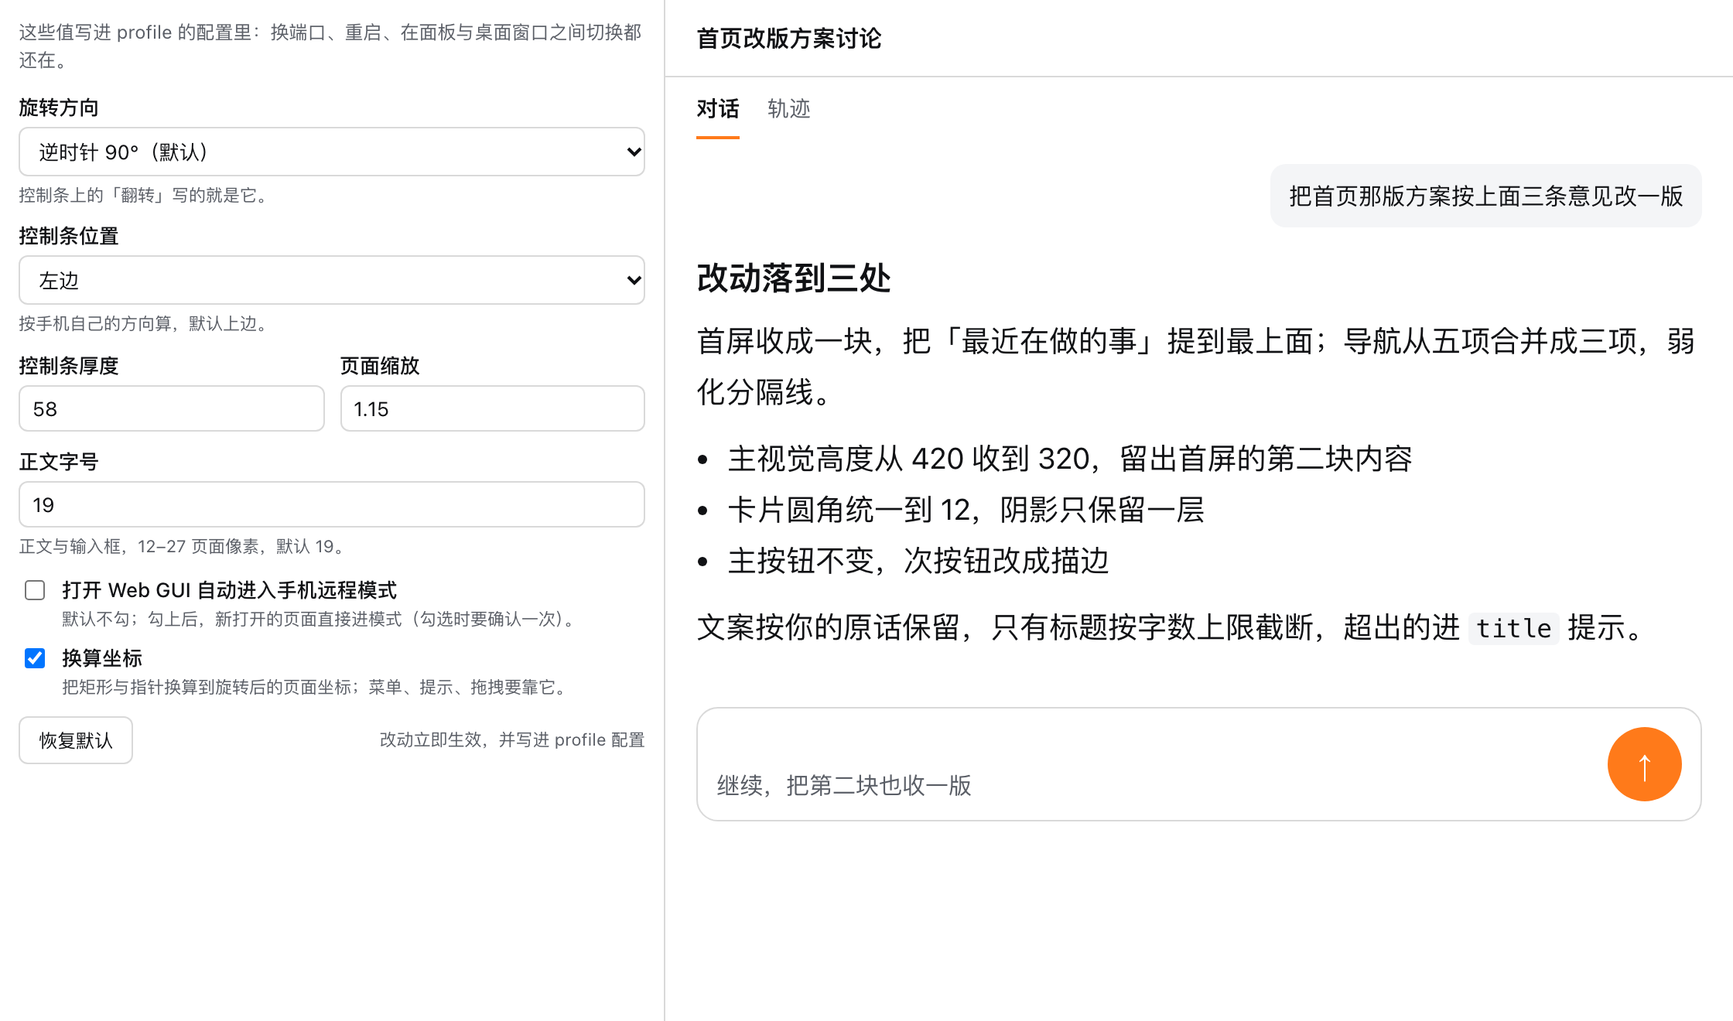Click the user message bubble 把首页那版方案

click(x=1486, y=196)
